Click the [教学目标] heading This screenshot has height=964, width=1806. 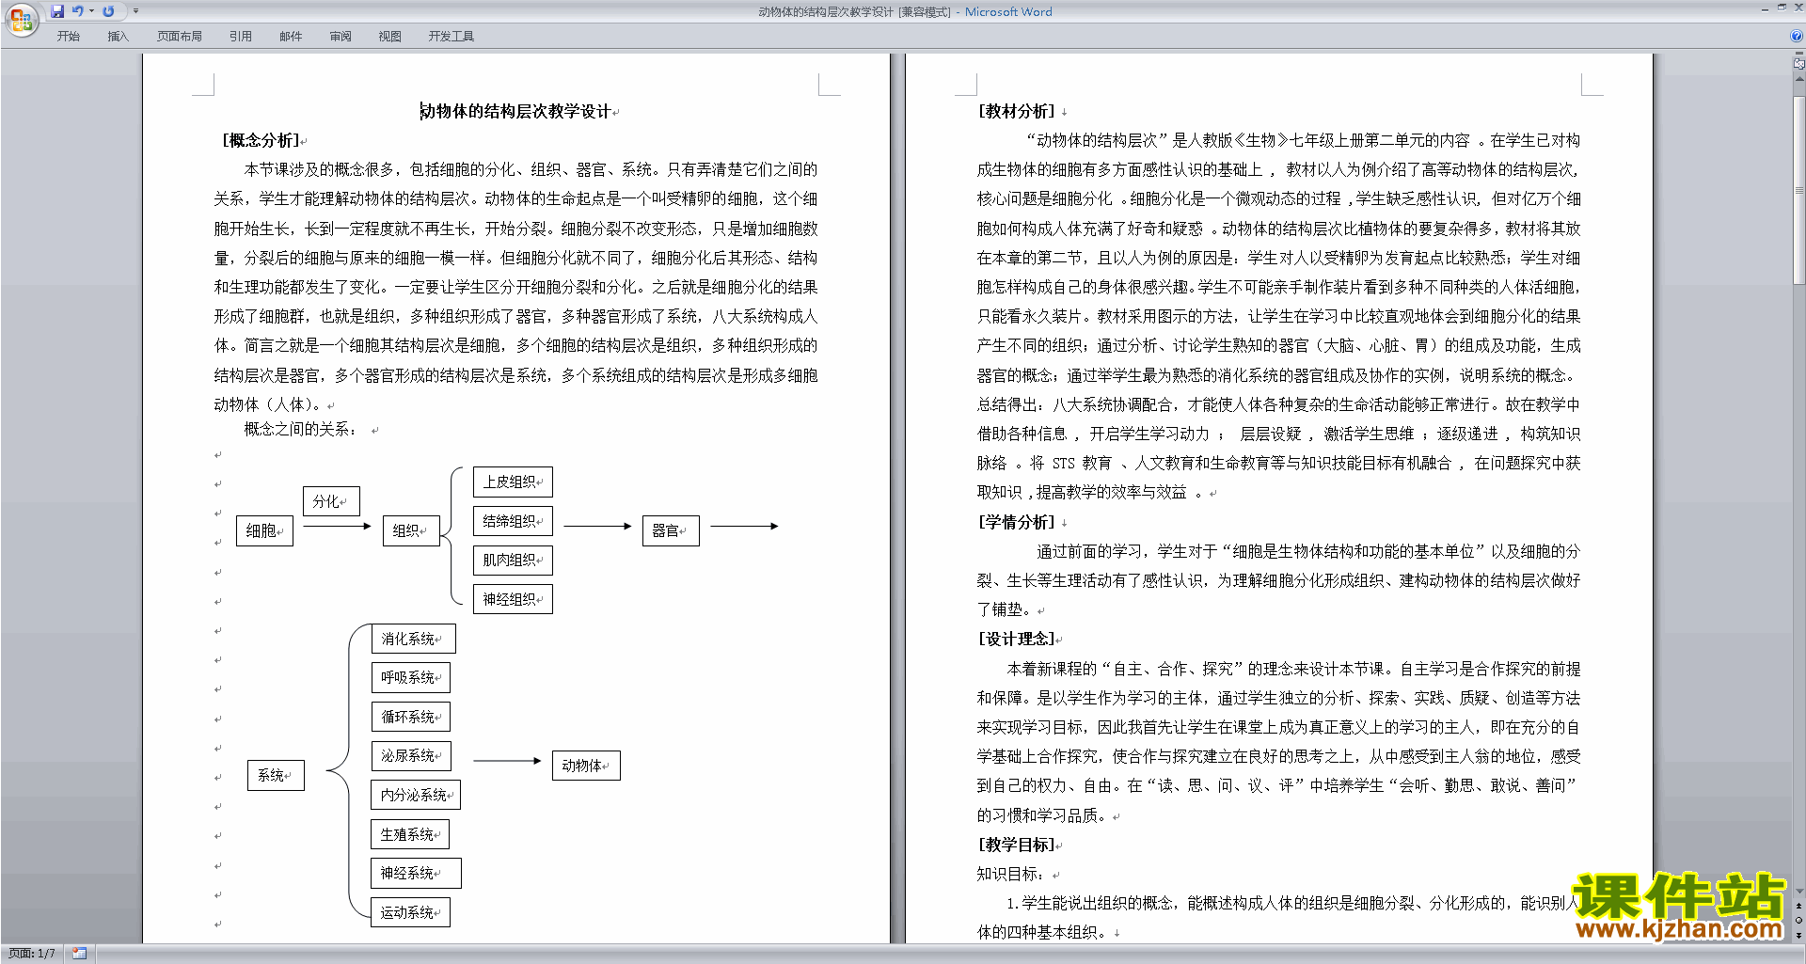pos(1016,845)
